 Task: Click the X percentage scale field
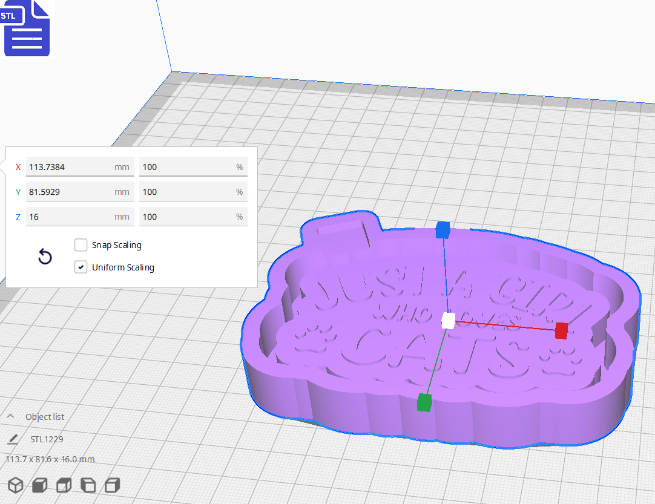point(193,167)
